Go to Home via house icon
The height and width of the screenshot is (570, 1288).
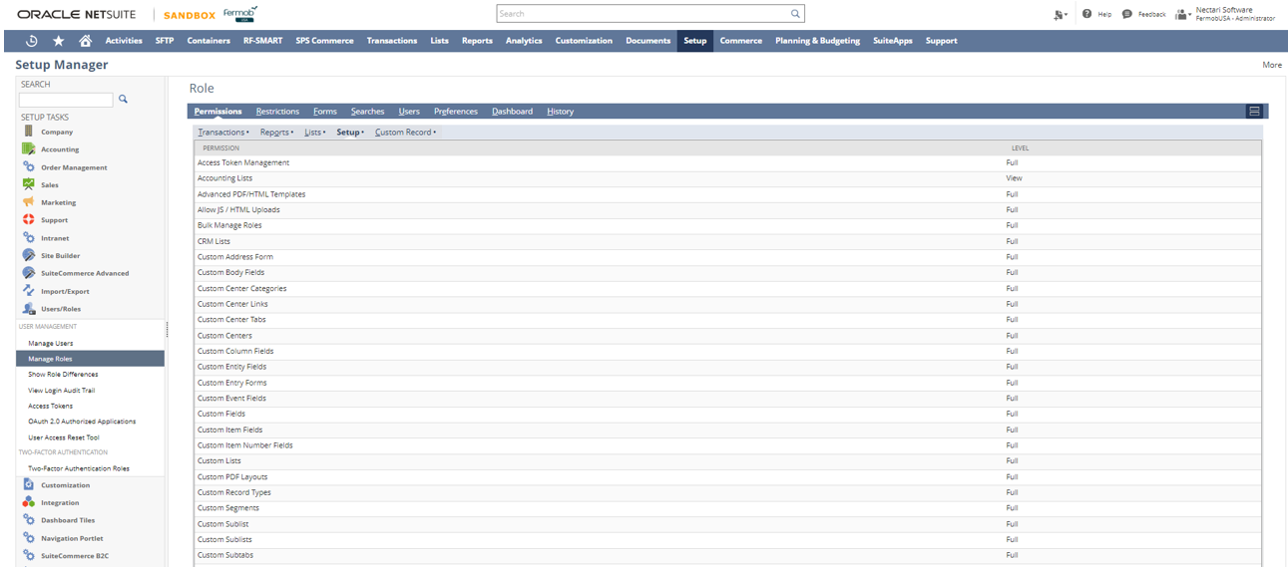(x=86, y=41)
